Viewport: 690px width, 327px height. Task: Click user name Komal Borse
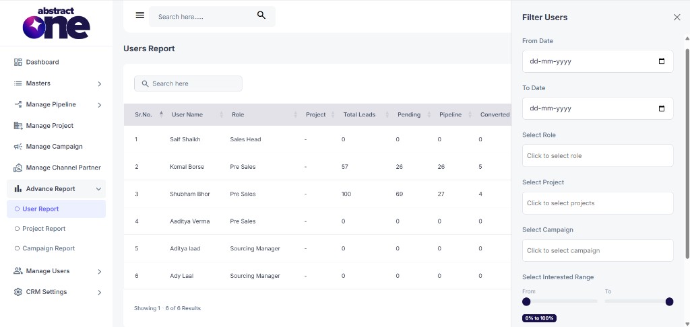pyautogui.click(x=187, y=167)
